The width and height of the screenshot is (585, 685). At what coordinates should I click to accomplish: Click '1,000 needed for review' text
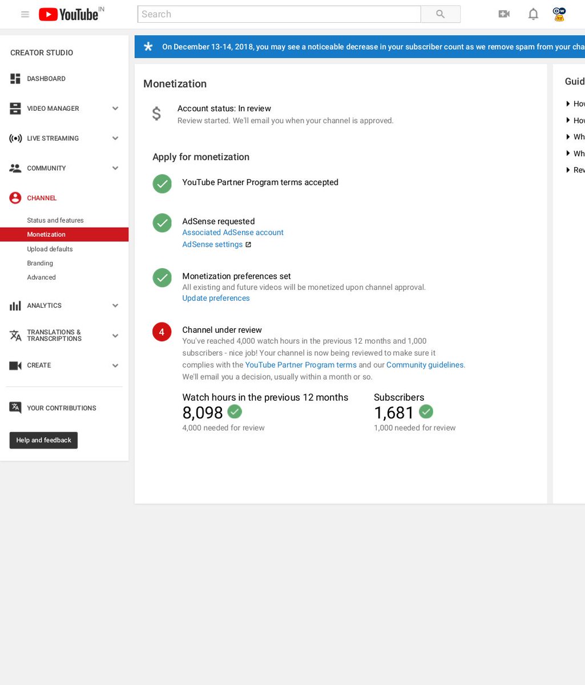[415, 428]
